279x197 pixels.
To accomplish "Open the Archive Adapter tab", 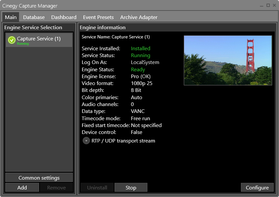I will pos(139,17).
